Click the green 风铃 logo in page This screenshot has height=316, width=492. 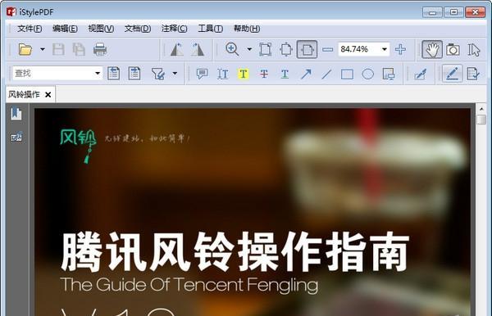point(78,146)
